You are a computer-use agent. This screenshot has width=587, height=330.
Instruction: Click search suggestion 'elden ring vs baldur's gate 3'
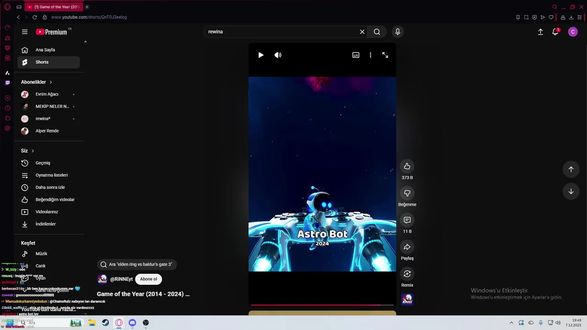click(x=137, y=264)
